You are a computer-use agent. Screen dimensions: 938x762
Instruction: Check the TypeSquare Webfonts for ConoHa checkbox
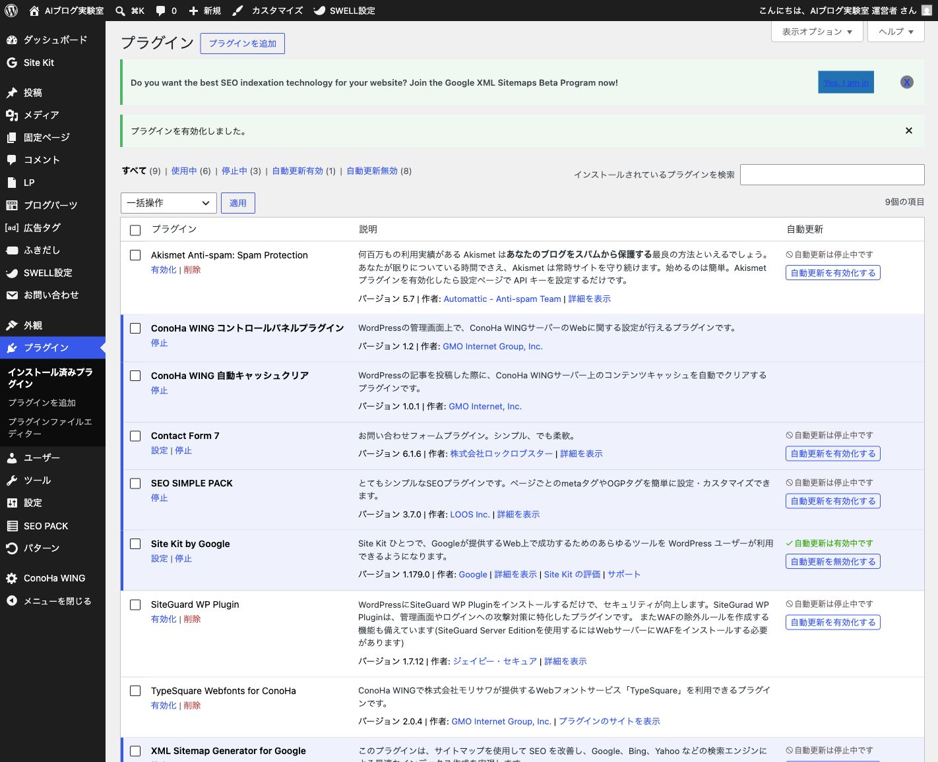pos(135,691)
